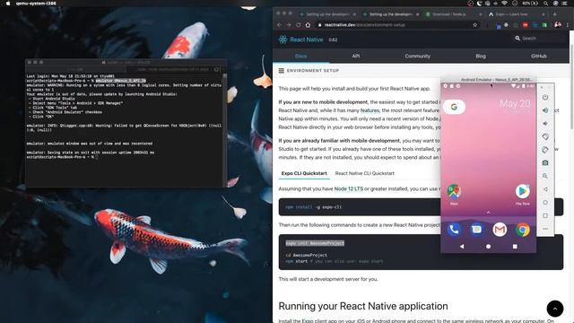The image size is (574, 323).
Task: Click Community navigation tab
Action: point(417,56)
